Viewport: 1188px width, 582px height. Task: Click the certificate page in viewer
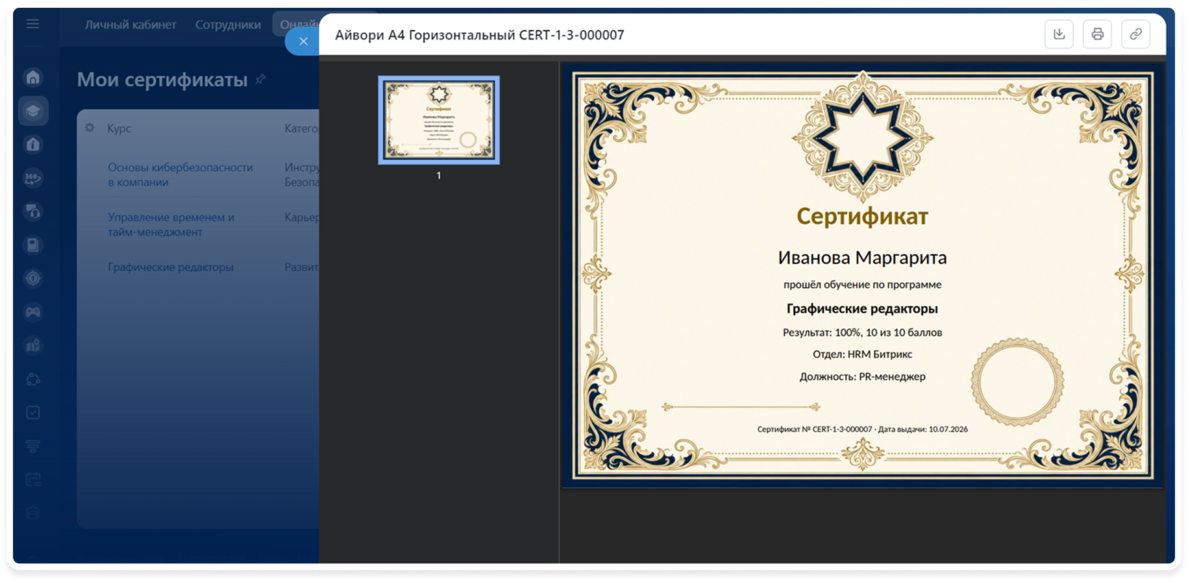[x=862, y=275]
